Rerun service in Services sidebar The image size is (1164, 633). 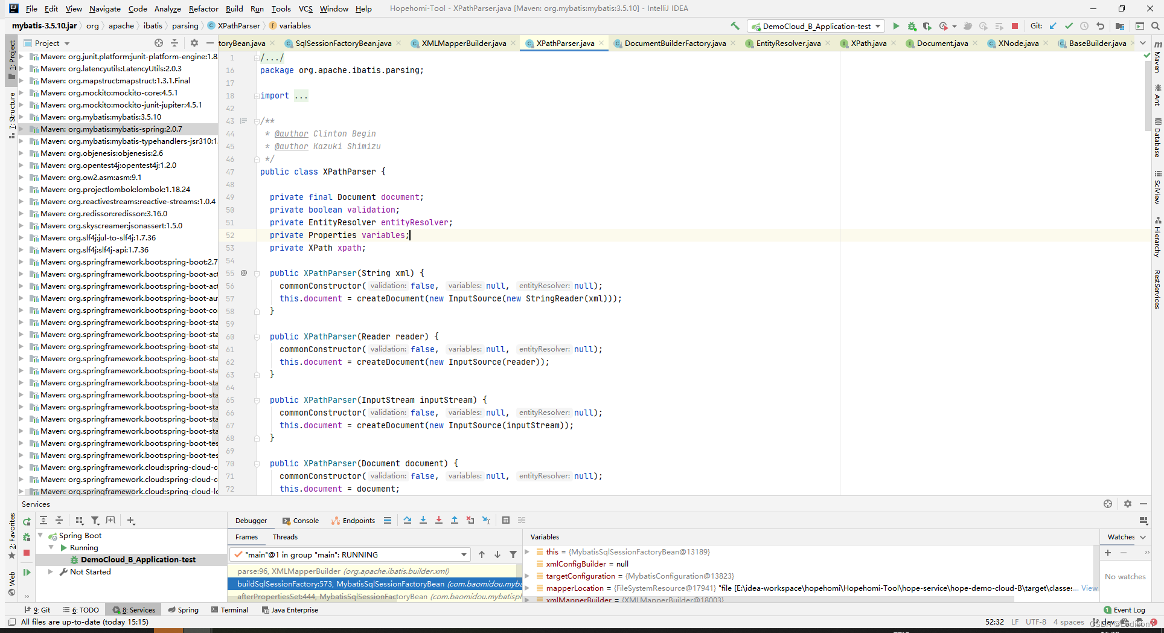(27, 521)
